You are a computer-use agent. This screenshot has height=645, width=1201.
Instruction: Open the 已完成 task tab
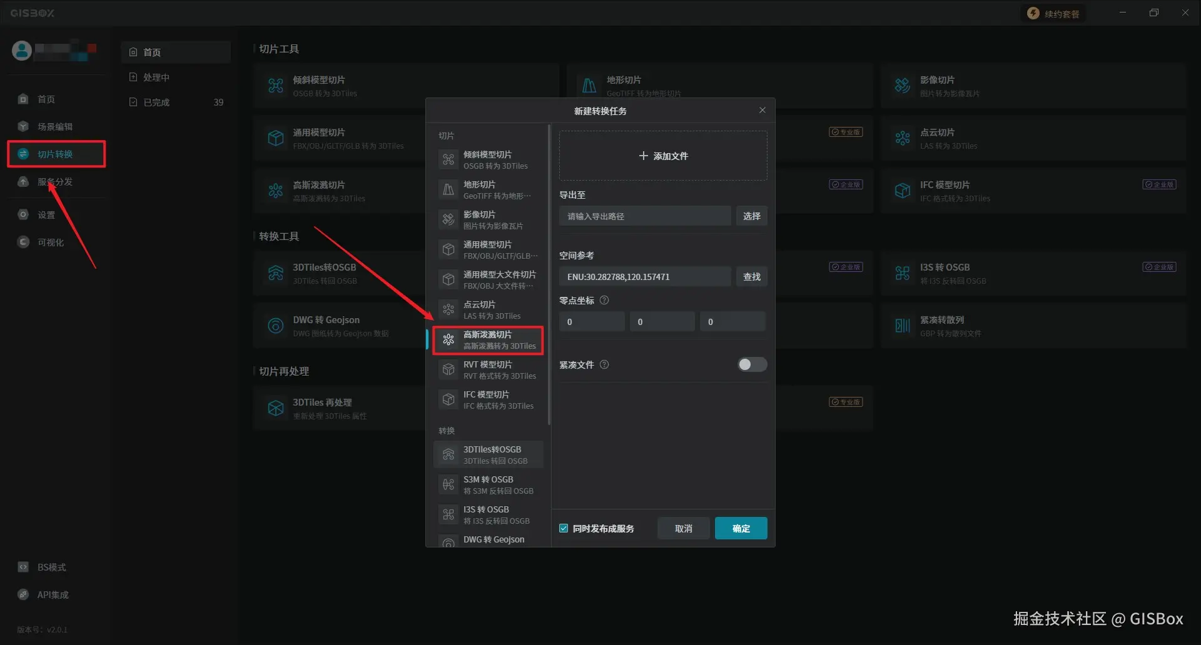pyautogui.click(x=176, y=102)
